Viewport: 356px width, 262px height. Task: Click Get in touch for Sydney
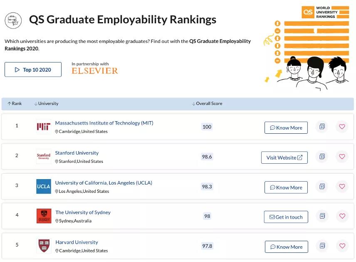(286, 217)
